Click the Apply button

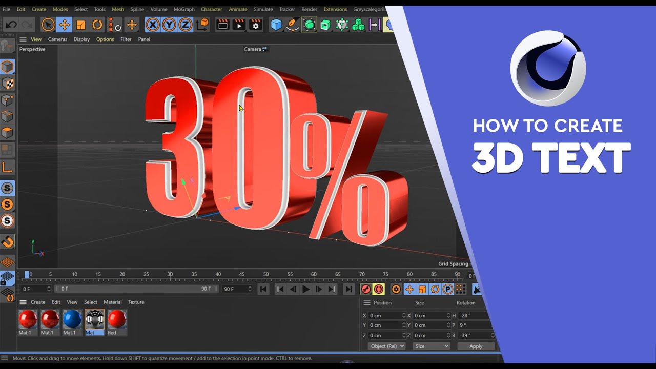[x=476, y=346]
